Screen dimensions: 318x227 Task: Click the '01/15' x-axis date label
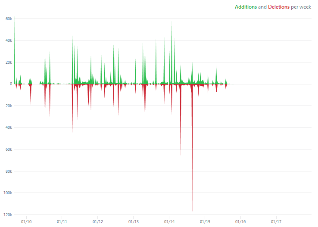[x=205, y=221]
